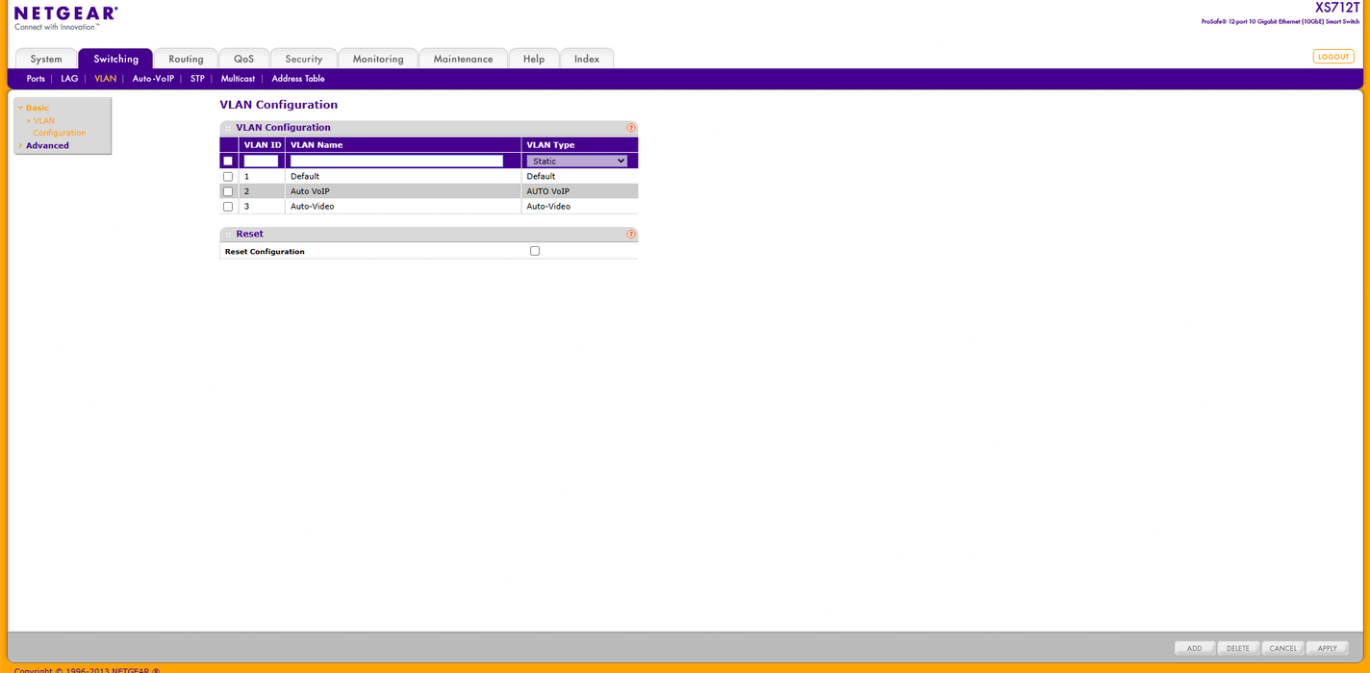The width and height of the screenshot is (1370, 673).
Task: Collapse VLAN Configuration section grip icon
Action: point(228,128)
